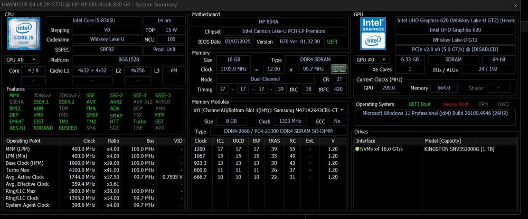Click the Operating Point column header
Image resolution: width=528 pixels, height=219 pixels.
click(32, 141)
